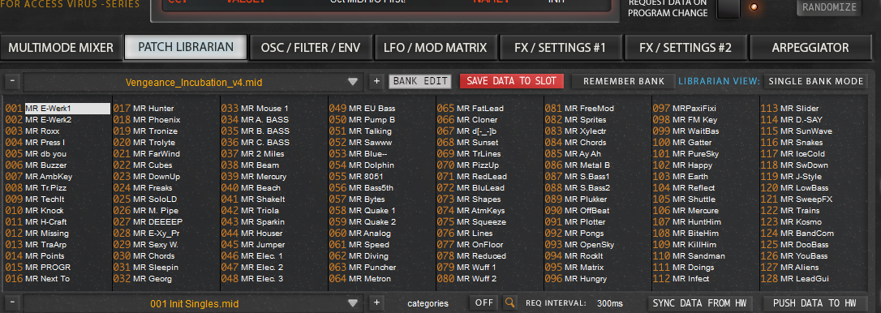Switch to the ARPEGGIATOR tab

(x=810, y=48)
